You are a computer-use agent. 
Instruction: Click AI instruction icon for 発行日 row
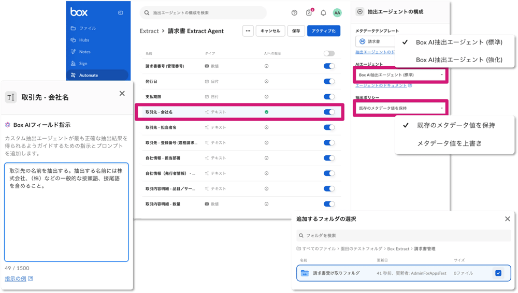click(267, 81)
